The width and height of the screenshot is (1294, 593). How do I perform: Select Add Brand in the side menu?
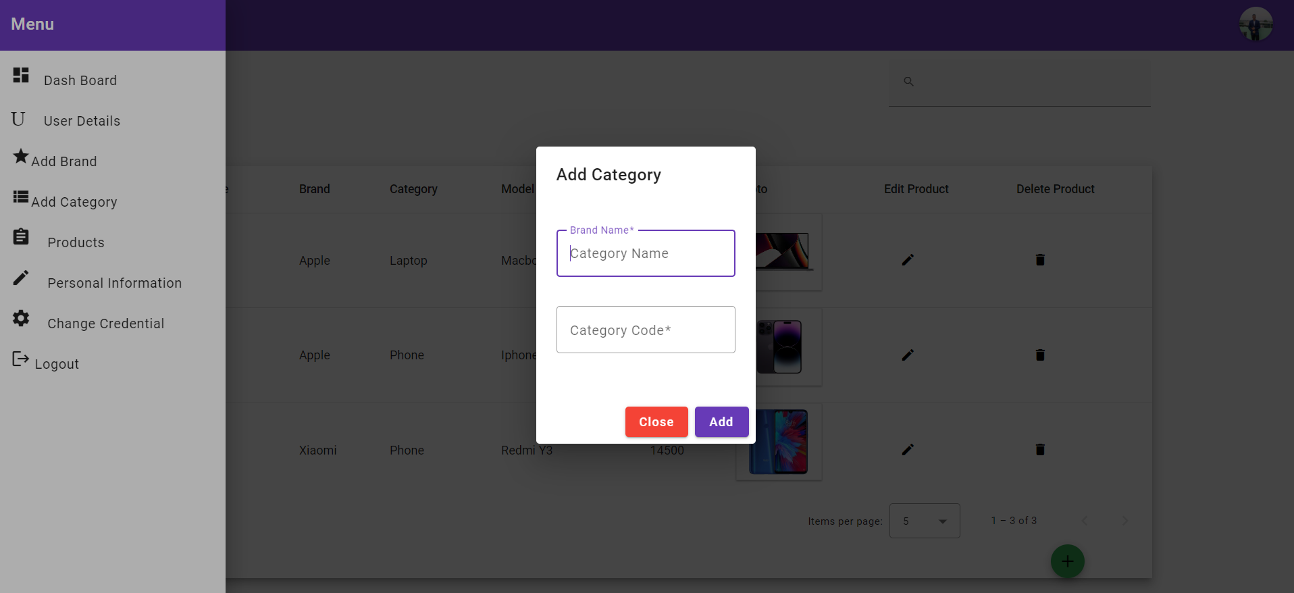pos(65,161)
